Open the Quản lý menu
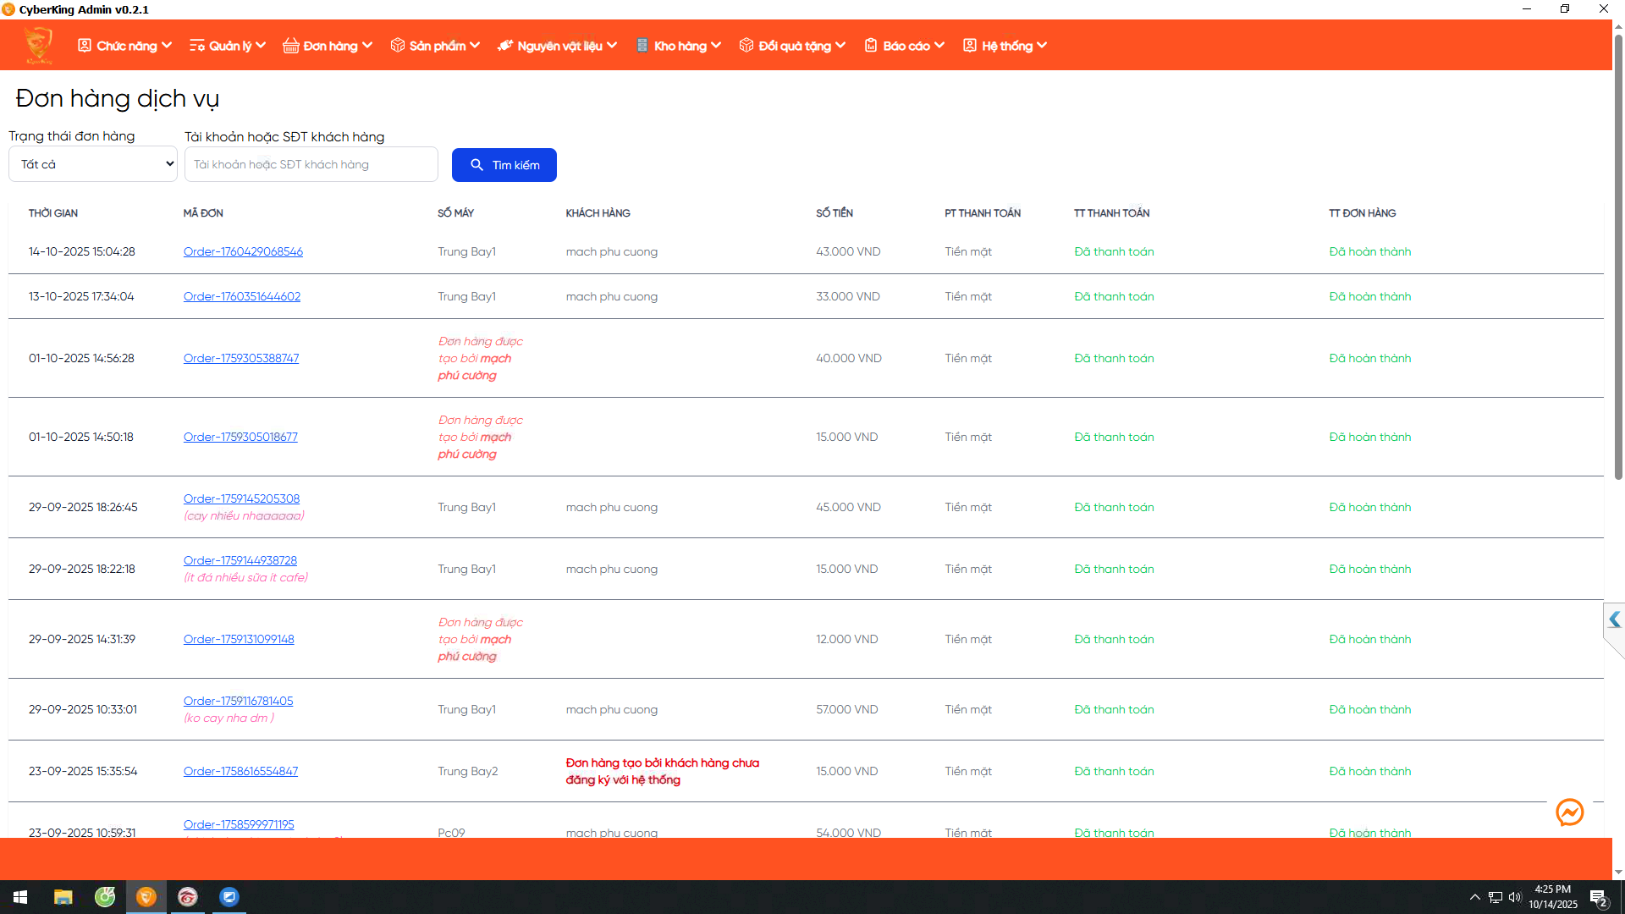This screenshot has height=914, width=1625. [x=228, y=46]
